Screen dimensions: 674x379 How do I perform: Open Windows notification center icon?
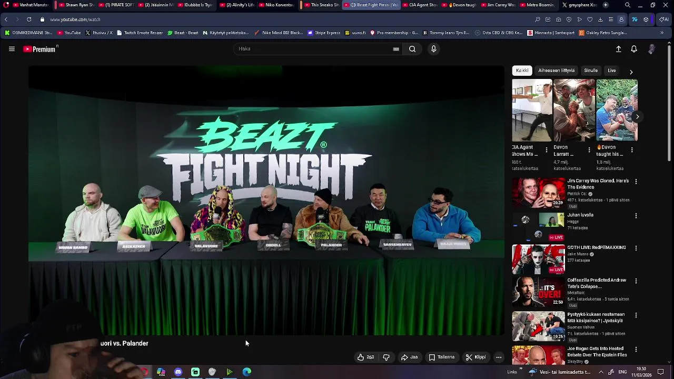click(x=660, y=372)
